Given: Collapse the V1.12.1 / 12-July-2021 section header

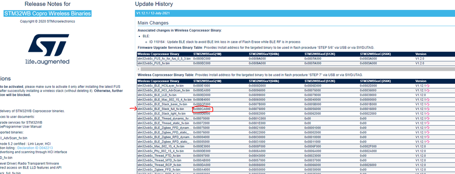Looking at the screenshot, I should click(x=295, y=13).
